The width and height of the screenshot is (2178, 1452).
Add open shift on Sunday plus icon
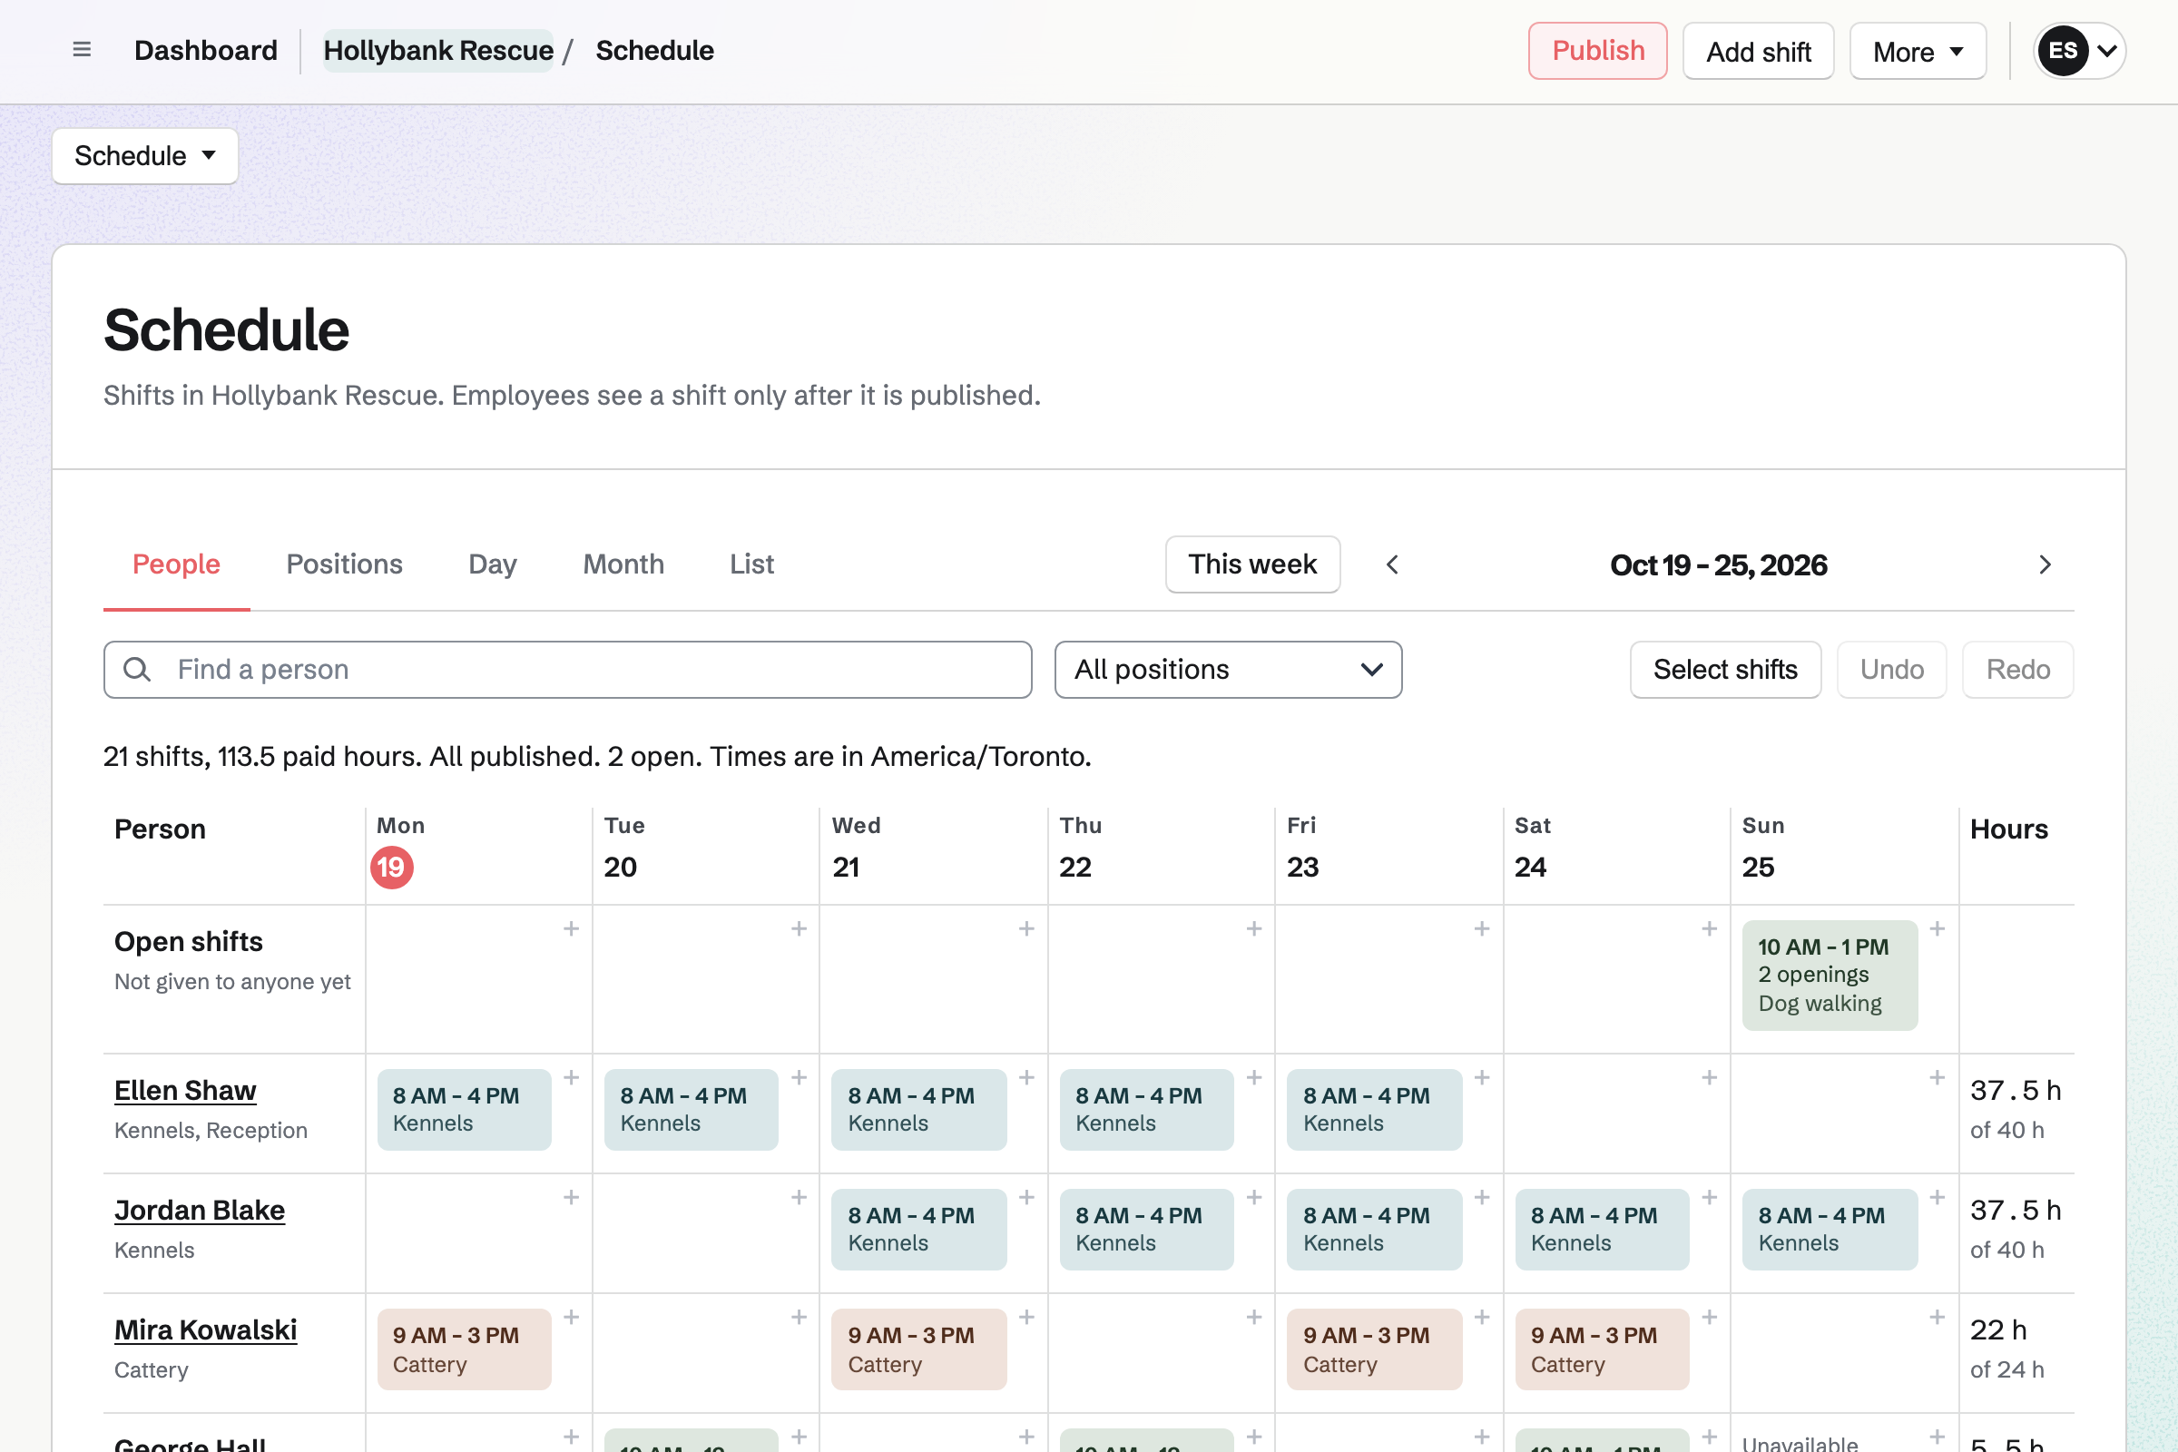pos(1937,928)
